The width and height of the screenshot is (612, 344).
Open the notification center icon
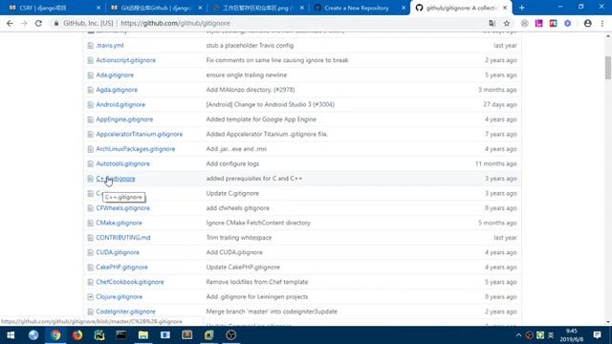coord(597,335)
